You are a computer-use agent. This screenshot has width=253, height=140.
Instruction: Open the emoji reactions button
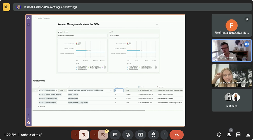point(128,135)
